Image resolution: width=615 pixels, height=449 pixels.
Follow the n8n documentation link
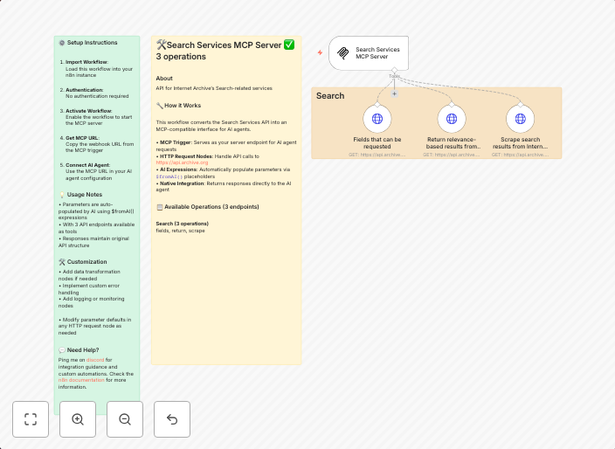pos(80,380)
